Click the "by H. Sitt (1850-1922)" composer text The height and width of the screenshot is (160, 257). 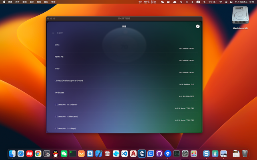pyautogui.click(x=186, y=96)
